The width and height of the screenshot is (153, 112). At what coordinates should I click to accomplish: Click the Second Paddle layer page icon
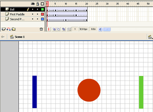click(x=7, y=19)
